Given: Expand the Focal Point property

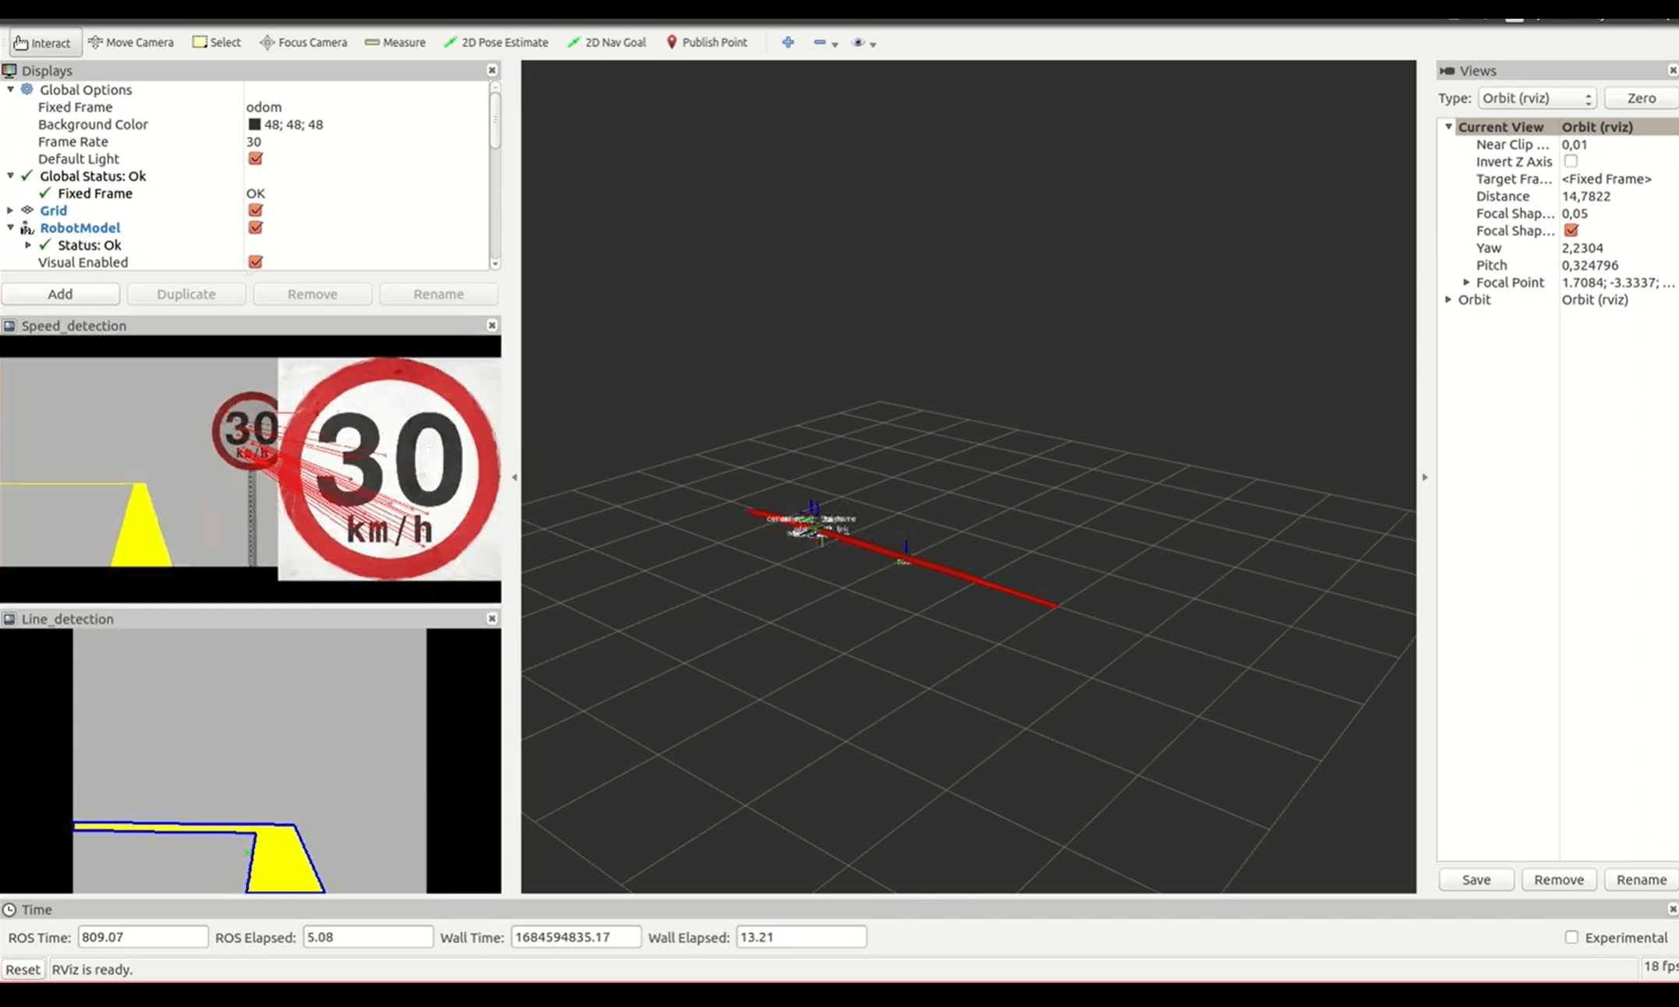Looking at the screenshot, I should 1466,282.
